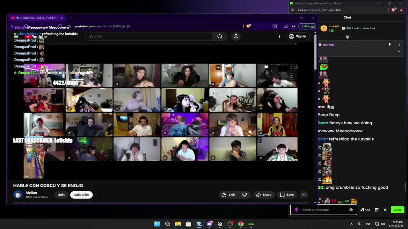408x229 pixels.
Task: Click Brave Shields icon in Kick window
Action: pos(393,10)
